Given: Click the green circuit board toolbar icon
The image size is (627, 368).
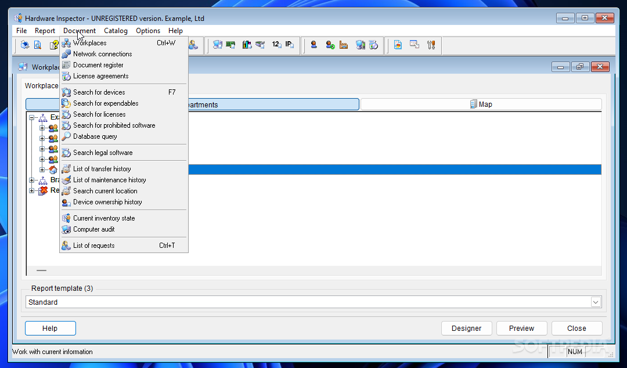Looking at the screenshot, I should pos(230,45).
